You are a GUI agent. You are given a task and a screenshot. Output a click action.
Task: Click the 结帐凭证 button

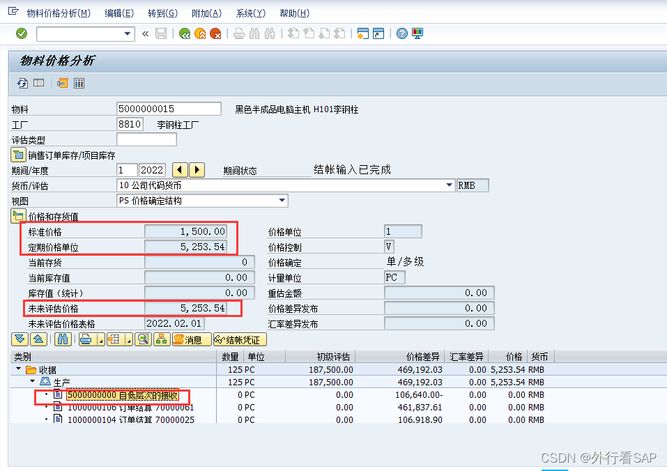240,339
